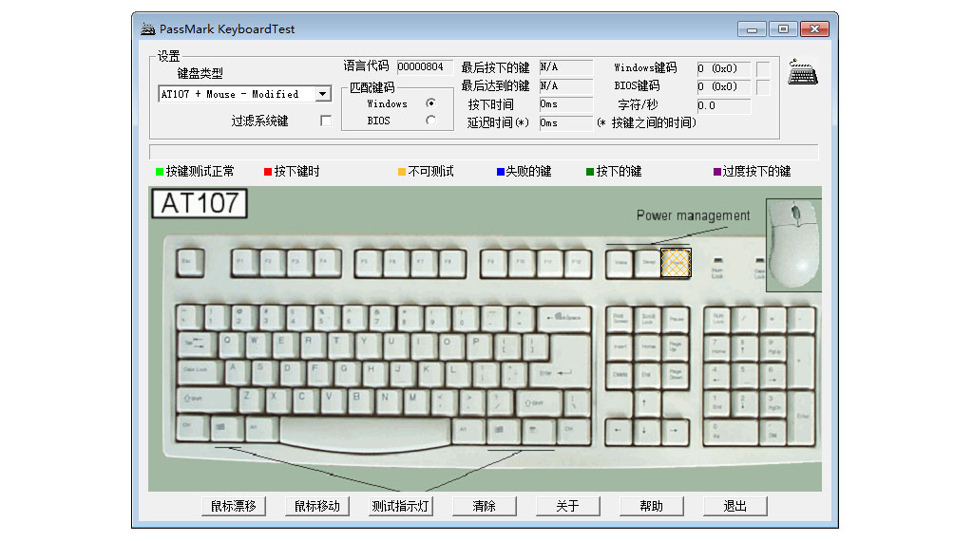Click the Tab key on keyboard image
The image size is (973, 541).
[x=196, y=345]
